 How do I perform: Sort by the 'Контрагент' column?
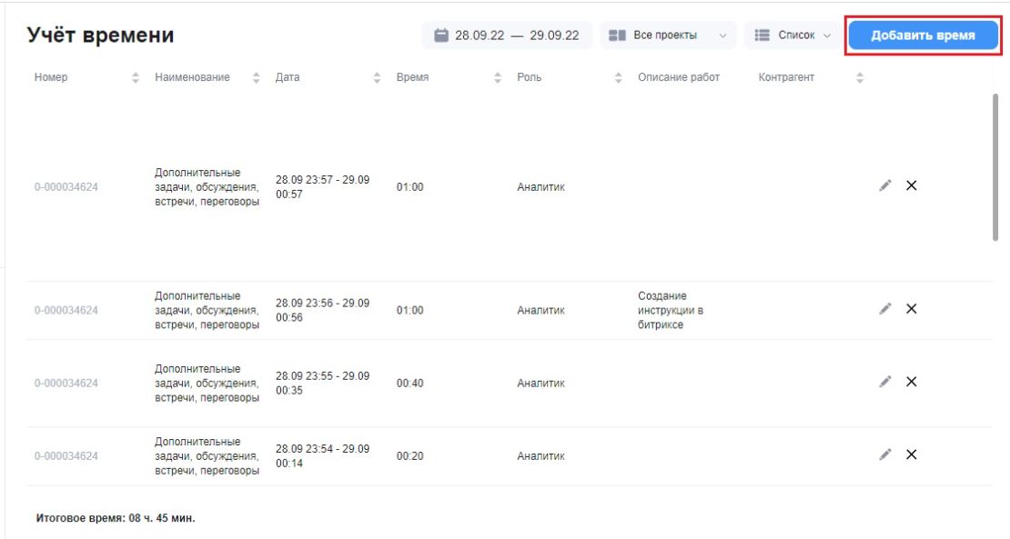(x=859, y=78)
